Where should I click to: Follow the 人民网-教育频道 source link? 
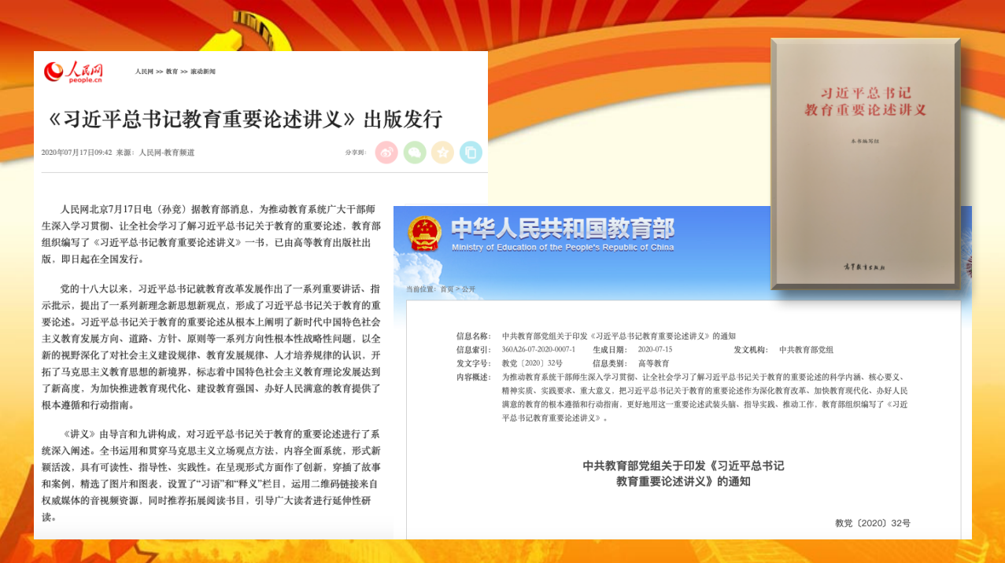[167, 153]
